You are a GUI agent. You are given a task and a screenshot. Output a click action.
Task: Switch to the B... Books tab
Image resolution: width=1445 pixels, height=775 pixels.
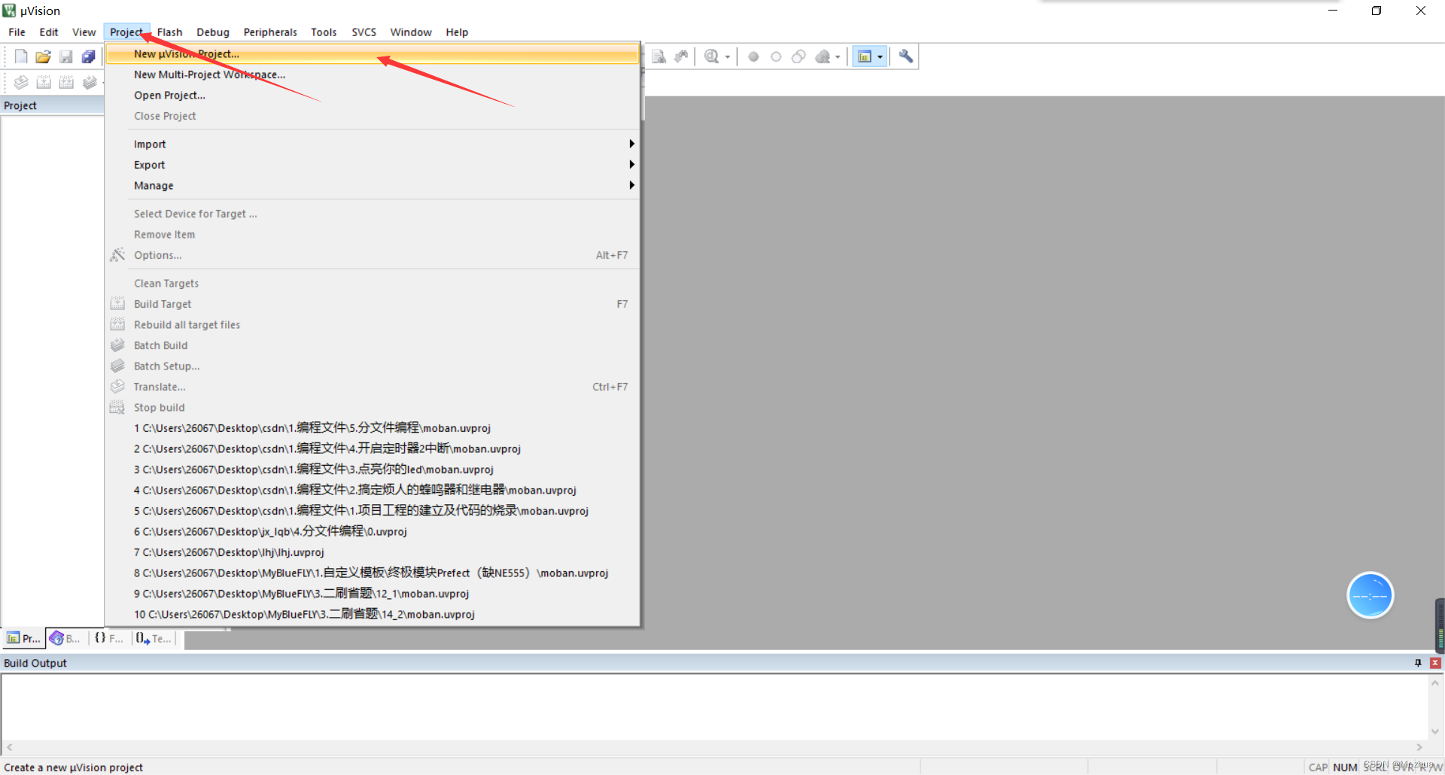click(65, 638)
